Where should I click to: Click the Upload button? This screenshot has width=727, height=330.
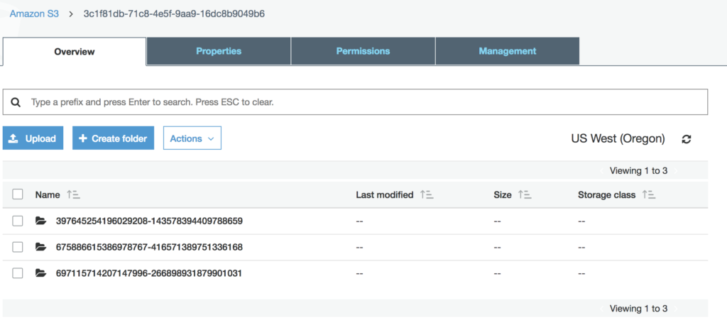pyautogui.click(x=33, y=138)
